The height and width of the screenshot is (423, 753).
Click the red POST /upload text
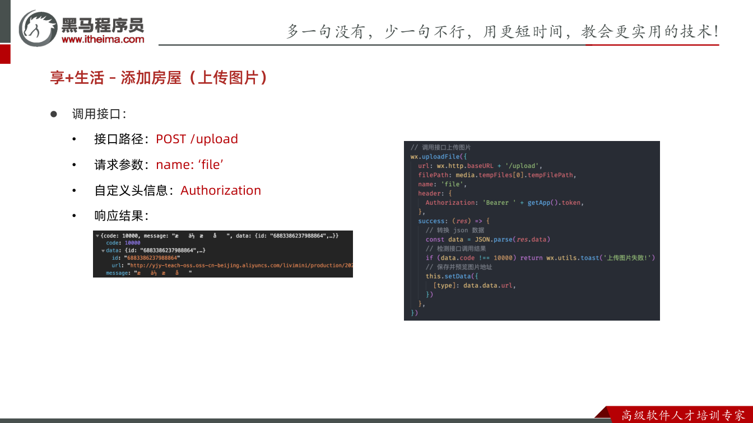pos(197,139)
